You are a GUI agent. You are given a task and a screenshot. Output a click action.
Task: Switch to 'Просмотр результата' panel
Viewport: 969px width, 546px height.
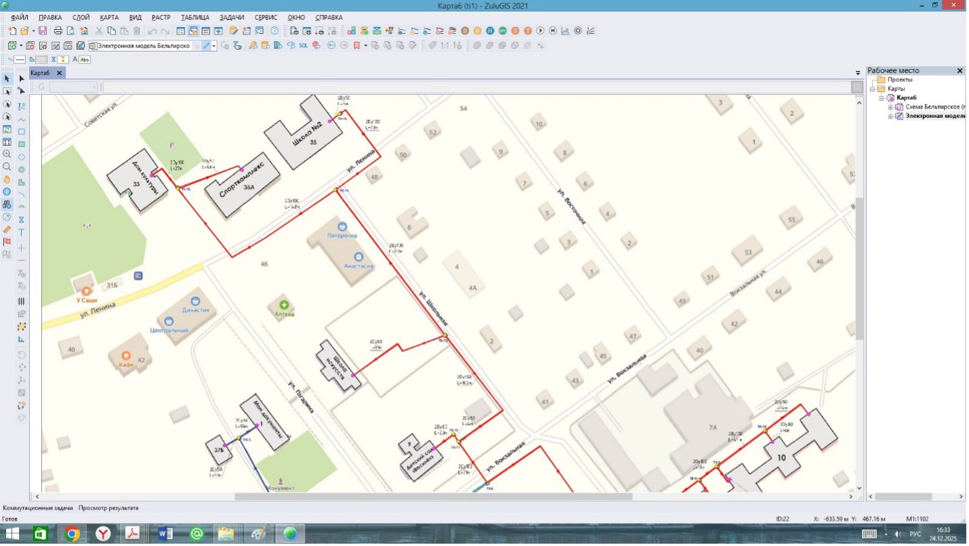[x=108, y=507]
